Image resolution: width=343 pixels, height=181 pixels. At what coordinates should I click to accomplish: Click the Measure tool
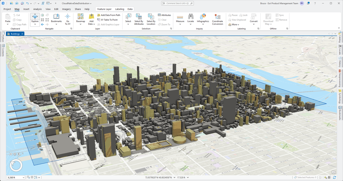[x=180, y=19]
